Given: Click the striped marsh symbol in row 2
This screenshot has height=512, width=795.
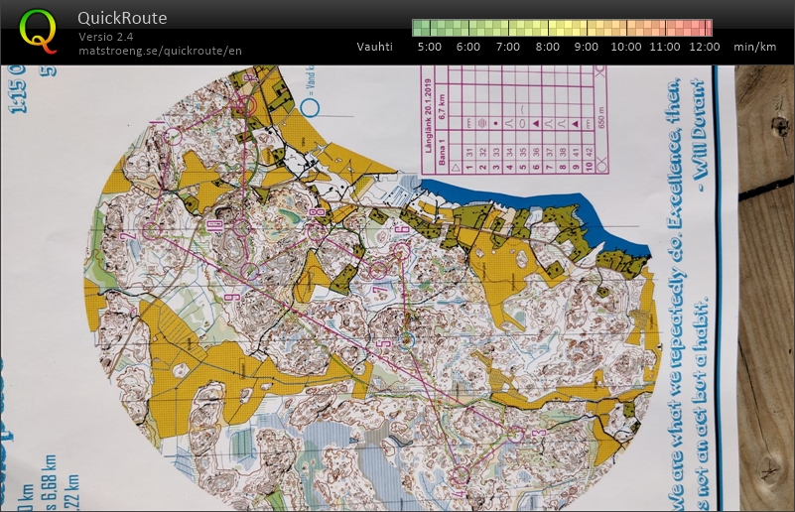Looking at the screenshot, I should [482, 123].
